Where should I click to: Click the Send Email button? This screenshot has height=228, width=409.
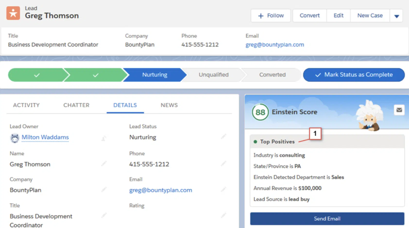pos(327,218)
